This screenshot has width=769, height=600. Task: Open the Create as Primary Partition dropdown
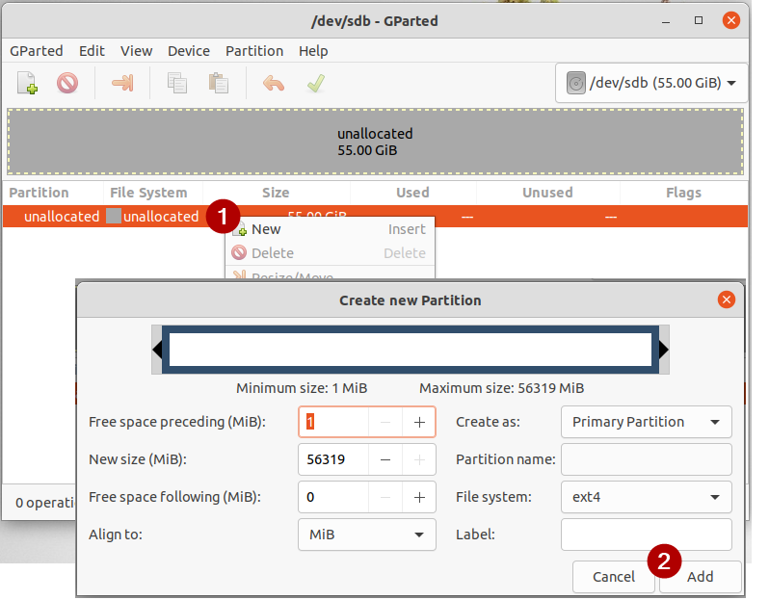tap(647, 422)
